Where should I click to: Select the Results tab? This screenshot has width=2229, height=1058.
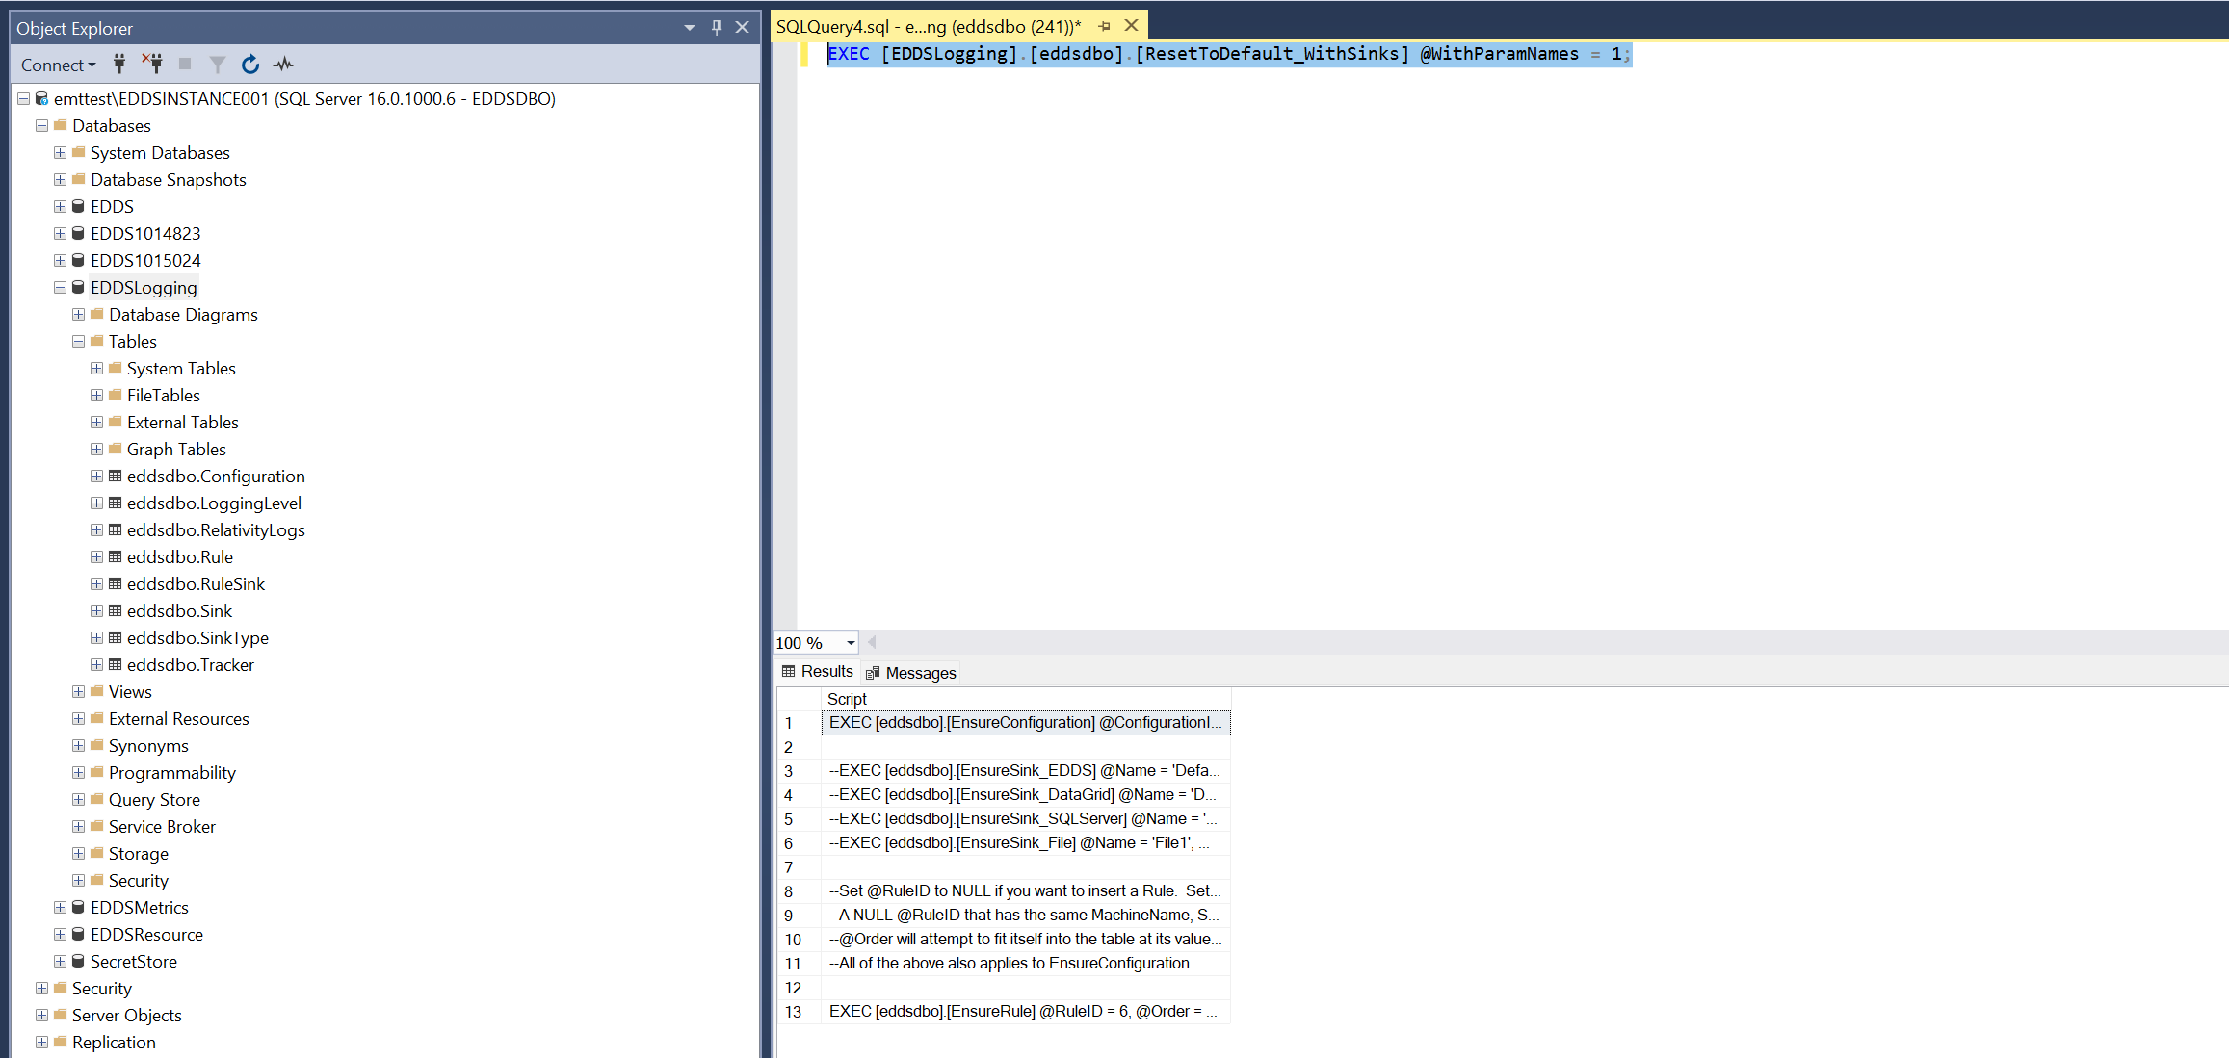click(818, 672)
